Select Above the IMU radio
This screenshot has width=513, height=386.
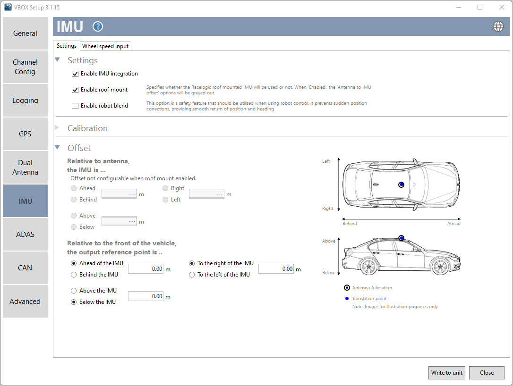[74, 291]
